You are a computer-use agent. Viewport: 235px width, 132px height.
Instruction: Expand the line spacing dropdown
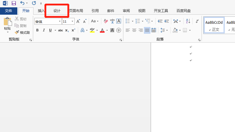pyautogui.click(x=167, y=30)
